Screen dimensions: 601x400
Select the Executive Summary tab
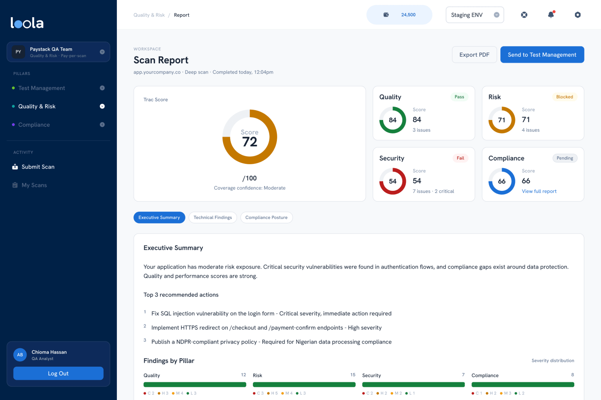(159, 217)
